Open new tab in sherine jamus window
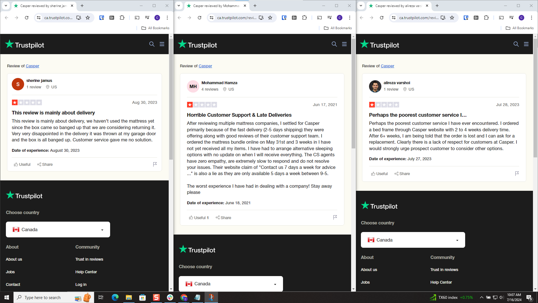Screen dimensions: 538x303 click(x=82, y=6)
